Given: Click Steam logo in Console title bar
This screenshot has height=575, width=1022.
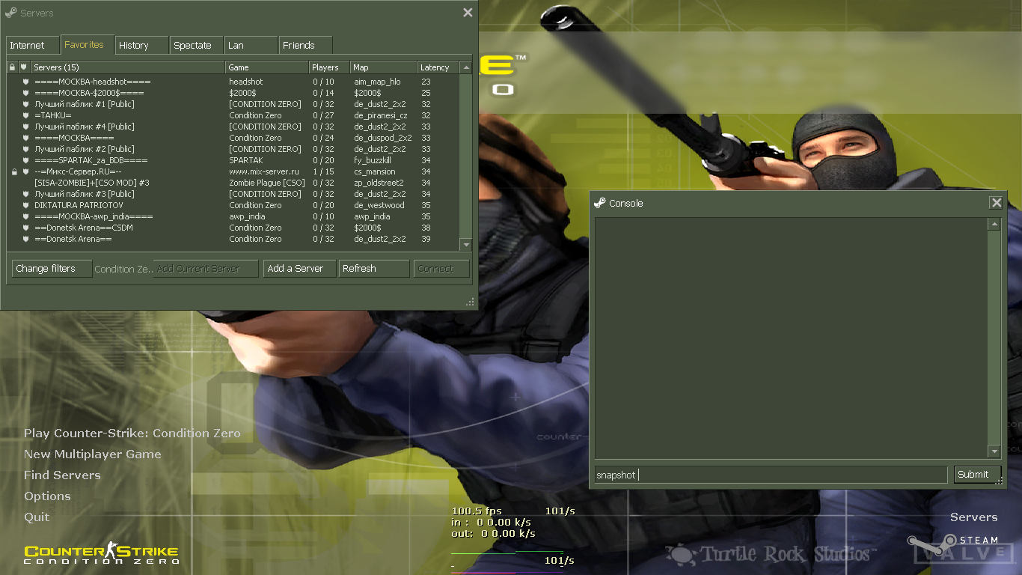Looking at the screenshot, I should click(599, 203).
